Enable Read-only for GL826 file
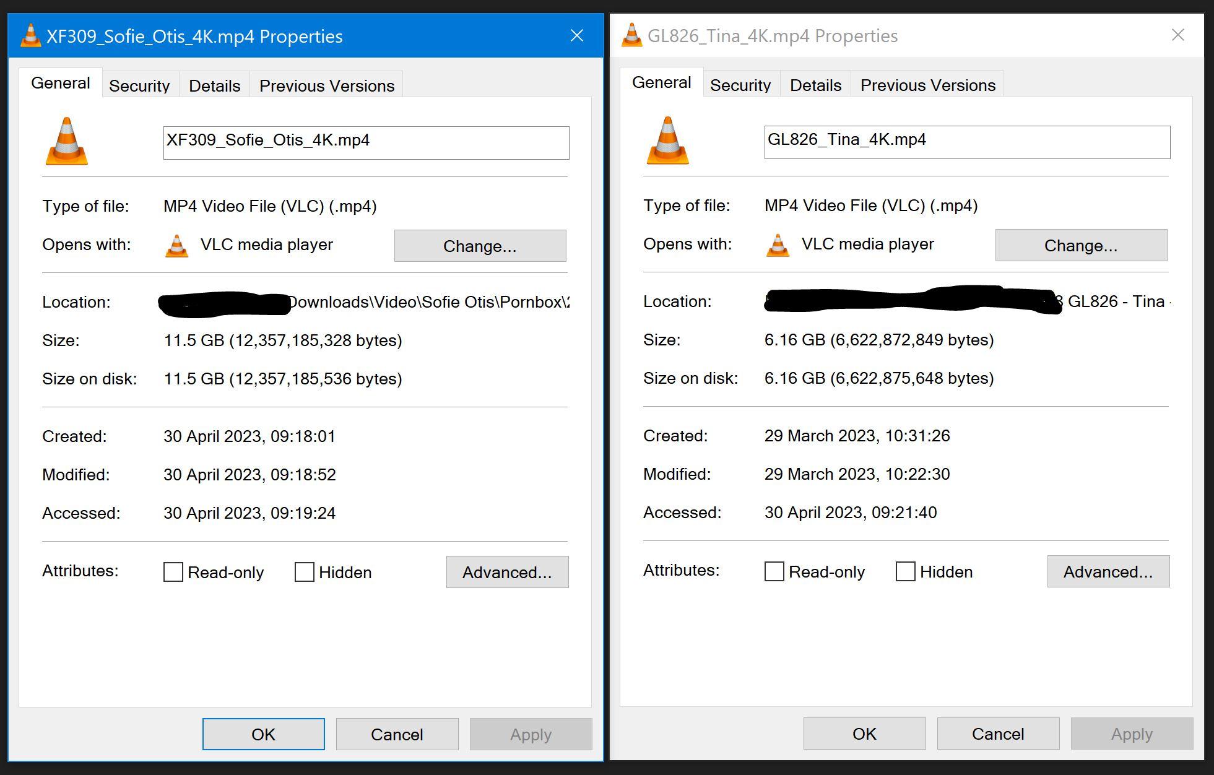This screenshot has height=775, width=1214. click(774, 571)
